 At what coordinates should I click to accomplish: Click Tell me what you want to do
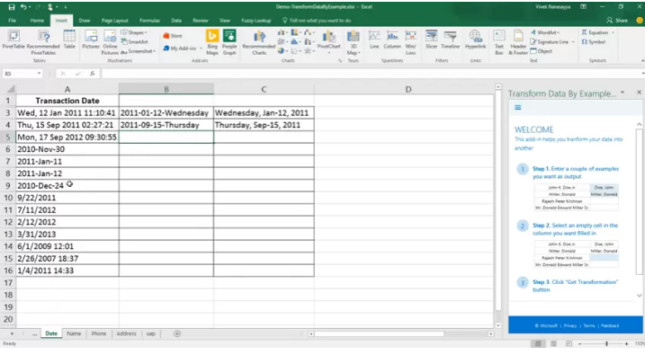(x=317, y=21)
